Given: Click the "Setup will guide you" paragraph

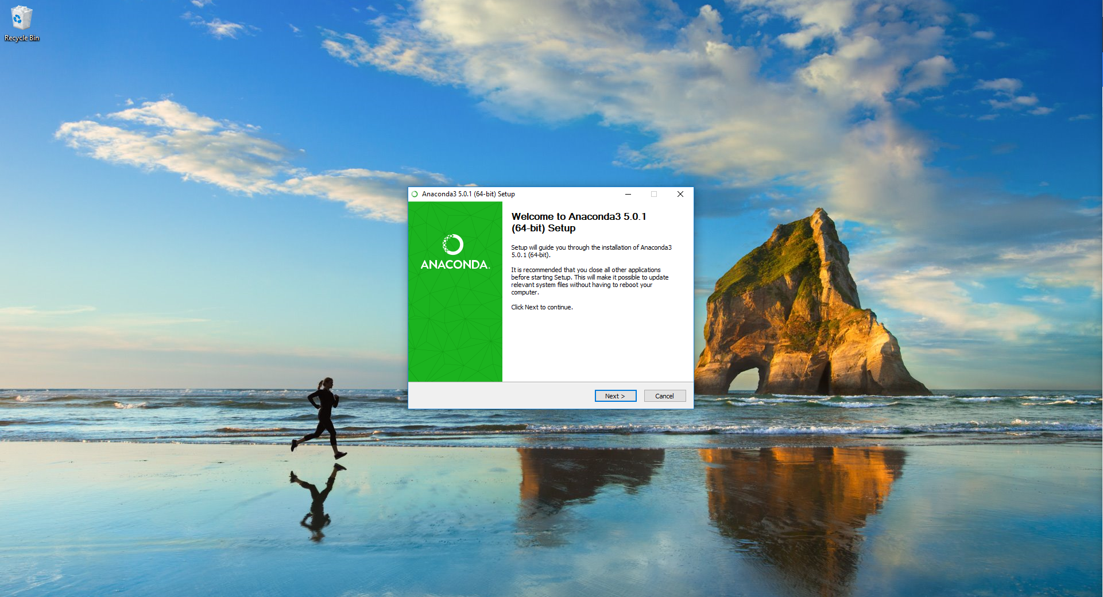Looking at the screenshot, I should [591, 251].
